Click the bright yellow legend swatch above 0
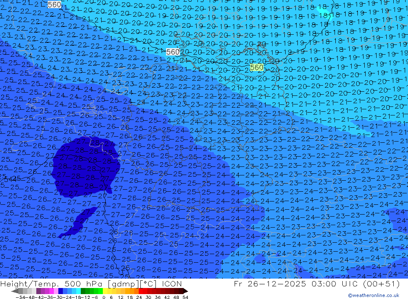The image size is (408, 299). 105,291
